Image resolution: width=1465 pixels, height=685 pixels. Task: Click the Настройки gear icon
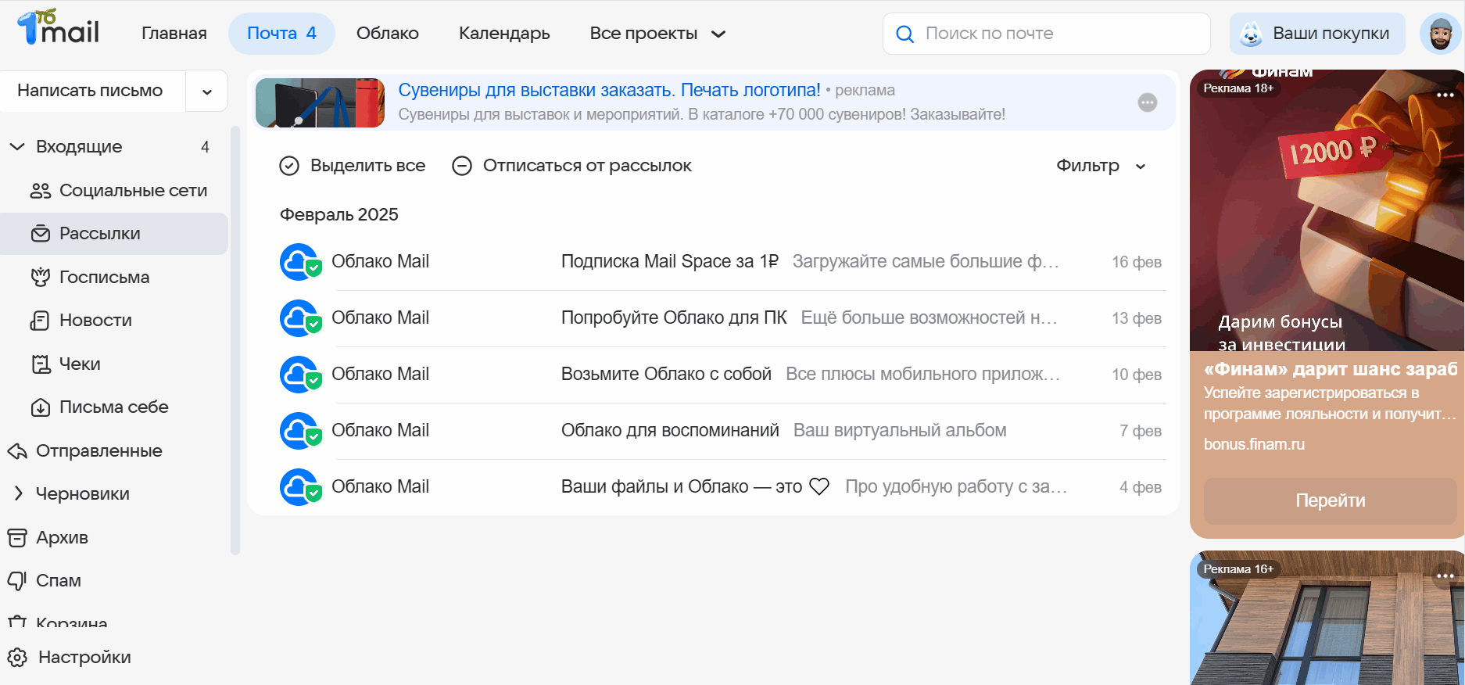17,658
